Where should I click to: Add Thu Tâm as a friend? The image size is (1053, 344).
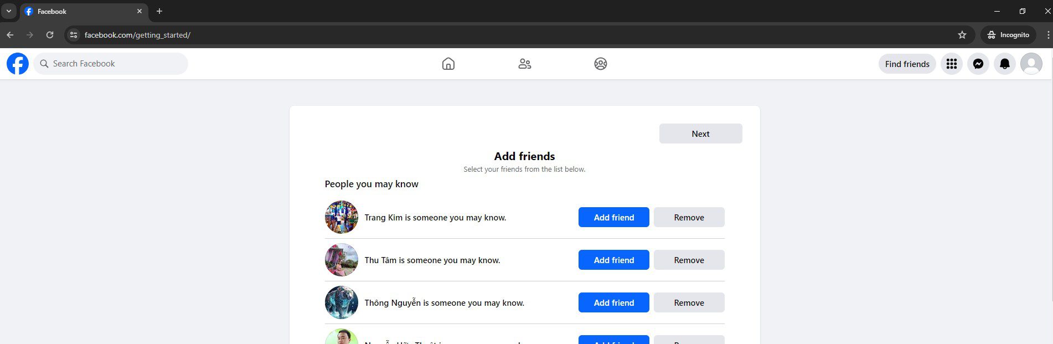pyautogui.click(x=614, y=260)
